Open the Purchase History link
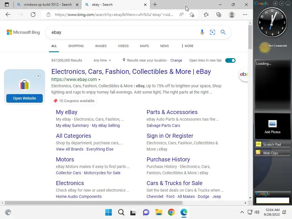Screen dimensions: 292x219 tap(168, 159)
